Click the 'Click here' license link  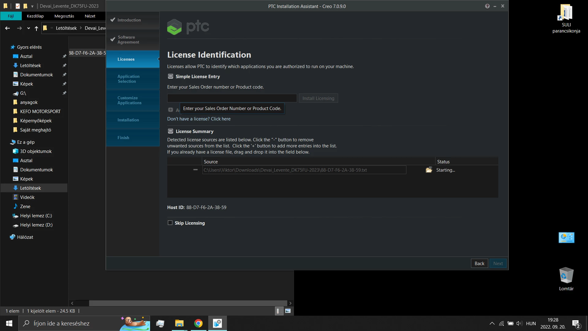(x=221, y=119)
